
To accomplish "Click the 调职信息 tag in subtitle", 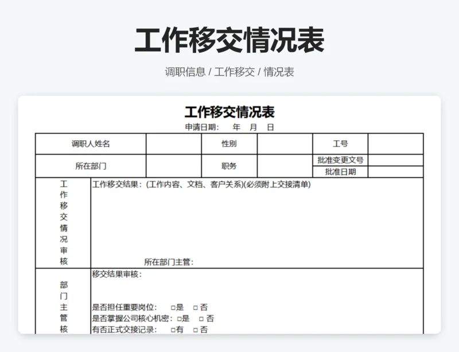I will click(185, 72).
